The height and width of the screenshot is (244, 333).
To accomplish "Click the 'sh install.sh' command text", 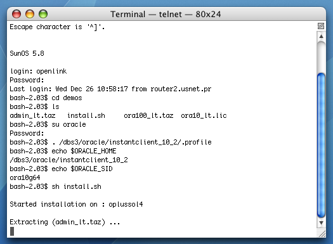I will (x=77, y=186).
